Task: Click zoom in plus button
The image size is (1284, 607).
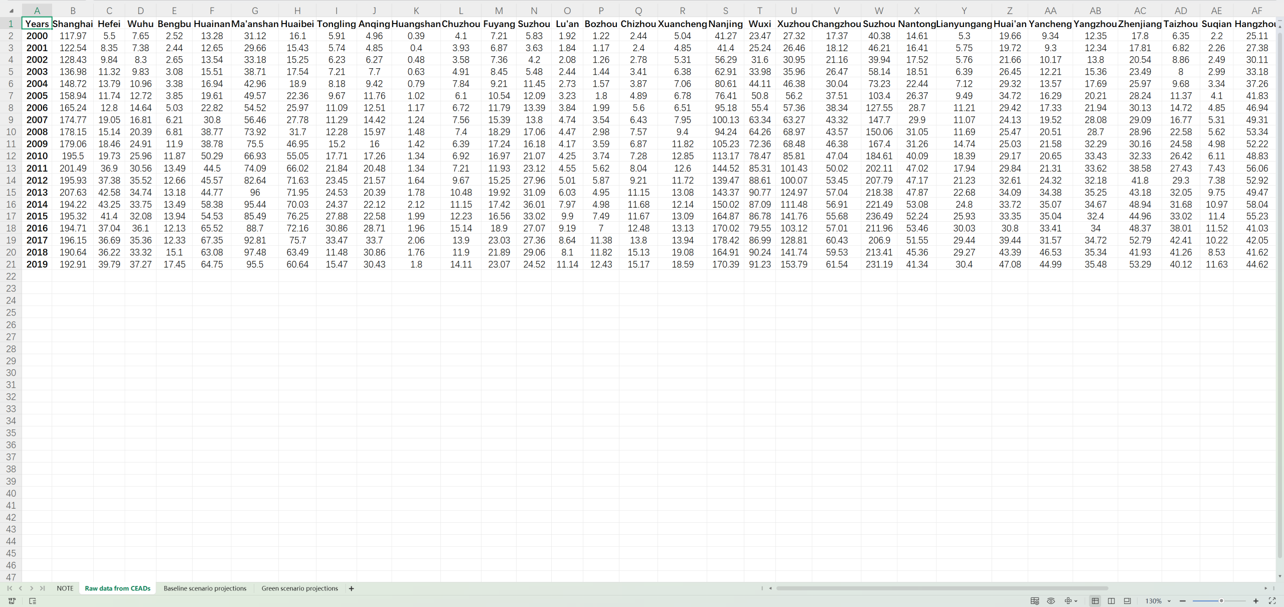Action: [x=1256, y=601]
